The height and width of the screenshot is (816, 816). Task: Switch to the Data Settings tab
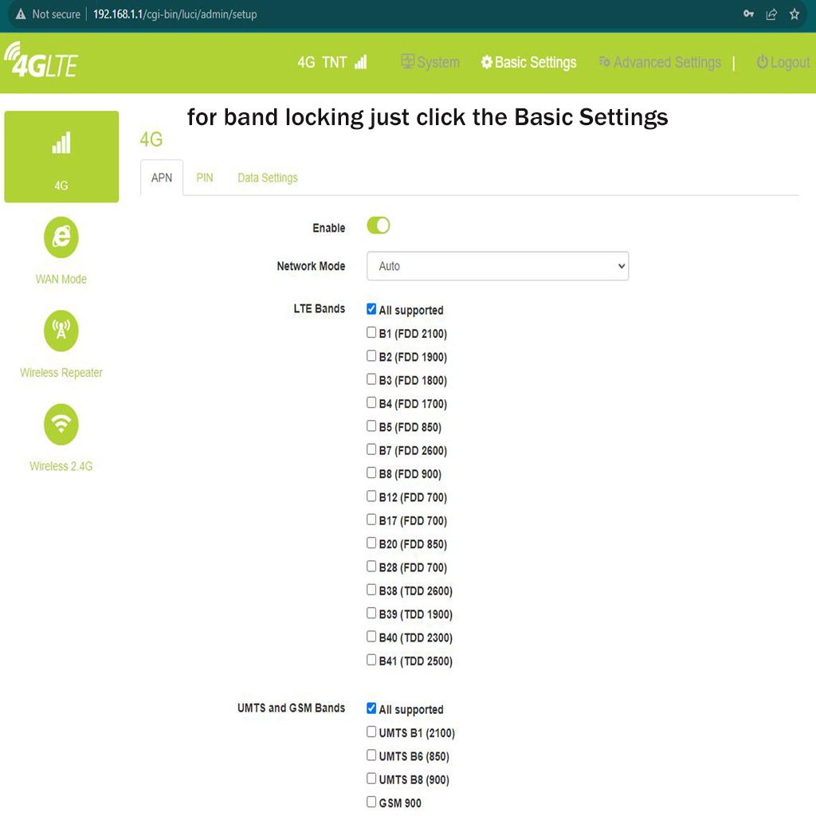[267, 178]
